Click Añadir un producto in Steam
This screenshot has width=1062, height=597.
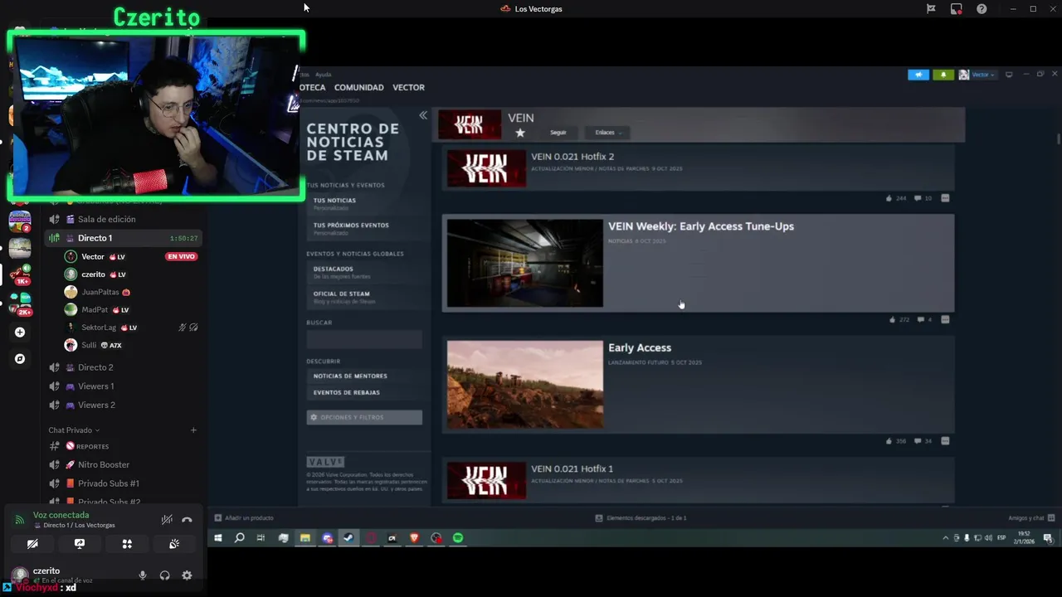coord(244,517)
